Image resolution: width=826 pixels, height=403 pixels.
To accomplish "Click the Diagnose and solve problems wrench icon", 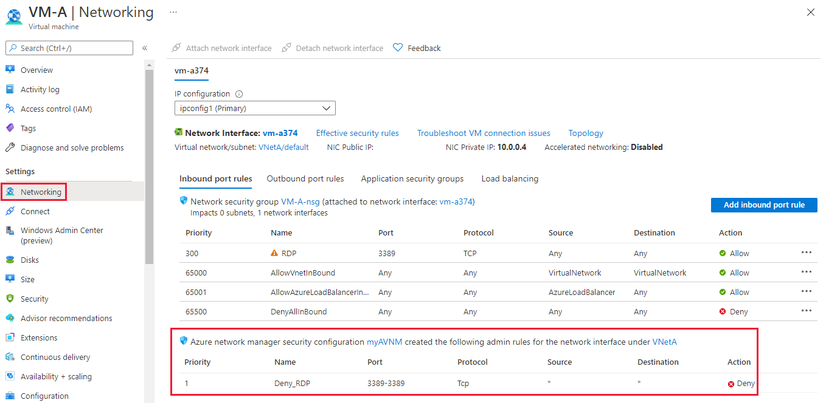I will pyautogui.click(x=10, y=147).
